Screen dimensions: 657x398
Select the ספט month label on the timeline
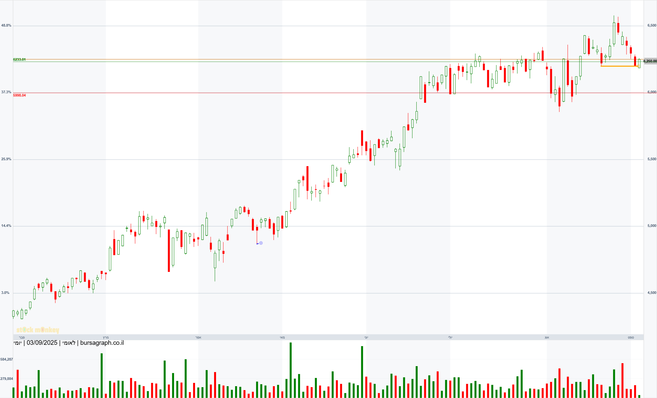[631, 338]
